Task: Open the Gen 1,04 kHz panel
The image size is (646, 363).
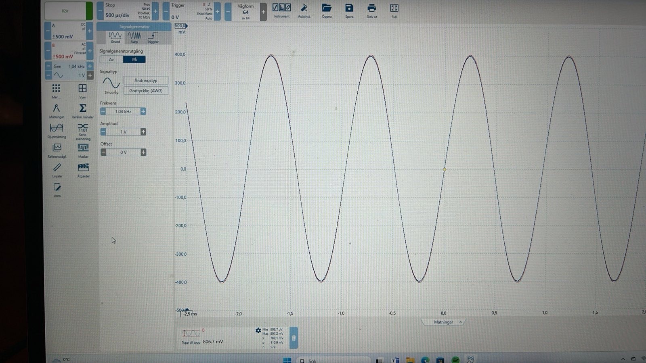Action: tap(69, 66)
